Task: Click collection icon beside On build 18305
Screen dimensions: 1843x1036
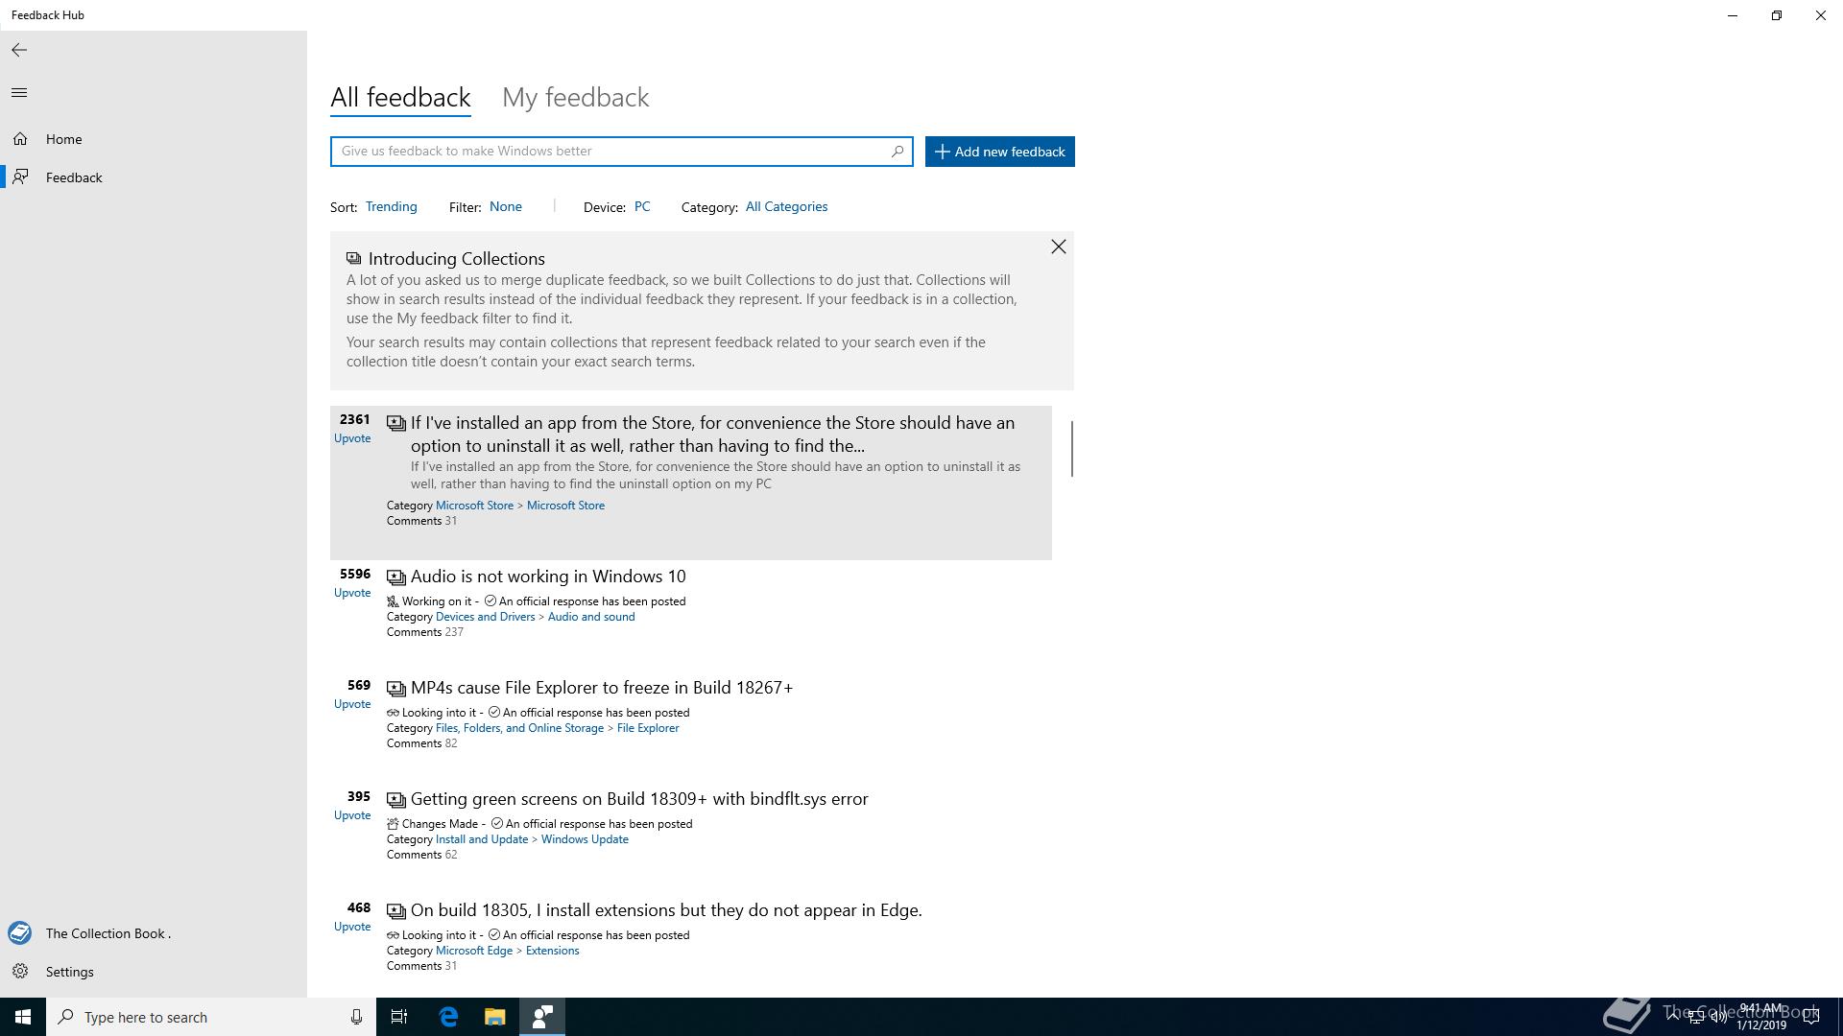Action: point(395,911)
